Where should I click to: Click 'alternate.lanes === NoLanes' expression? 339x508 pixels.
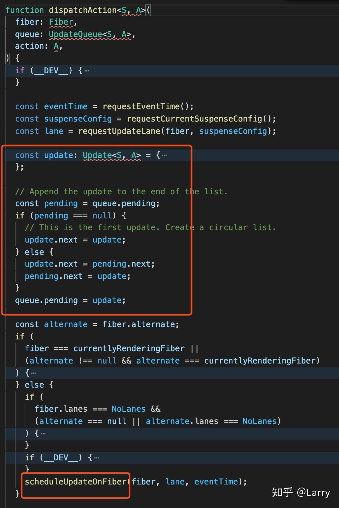click(211, 421)
